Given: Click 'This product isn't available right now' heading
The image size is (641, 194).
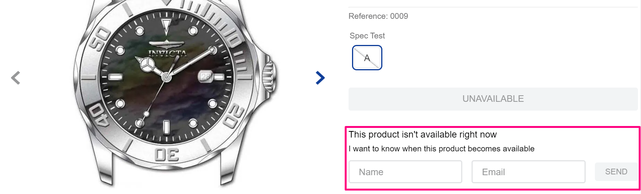Looking at the screenshot, I should (422, 134).
